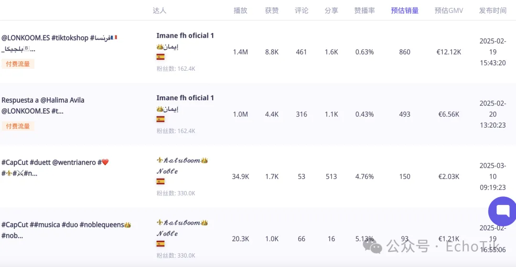Sort by 预估GMV column header
This screenshot has height=267, width=516.
pos(449,11)
